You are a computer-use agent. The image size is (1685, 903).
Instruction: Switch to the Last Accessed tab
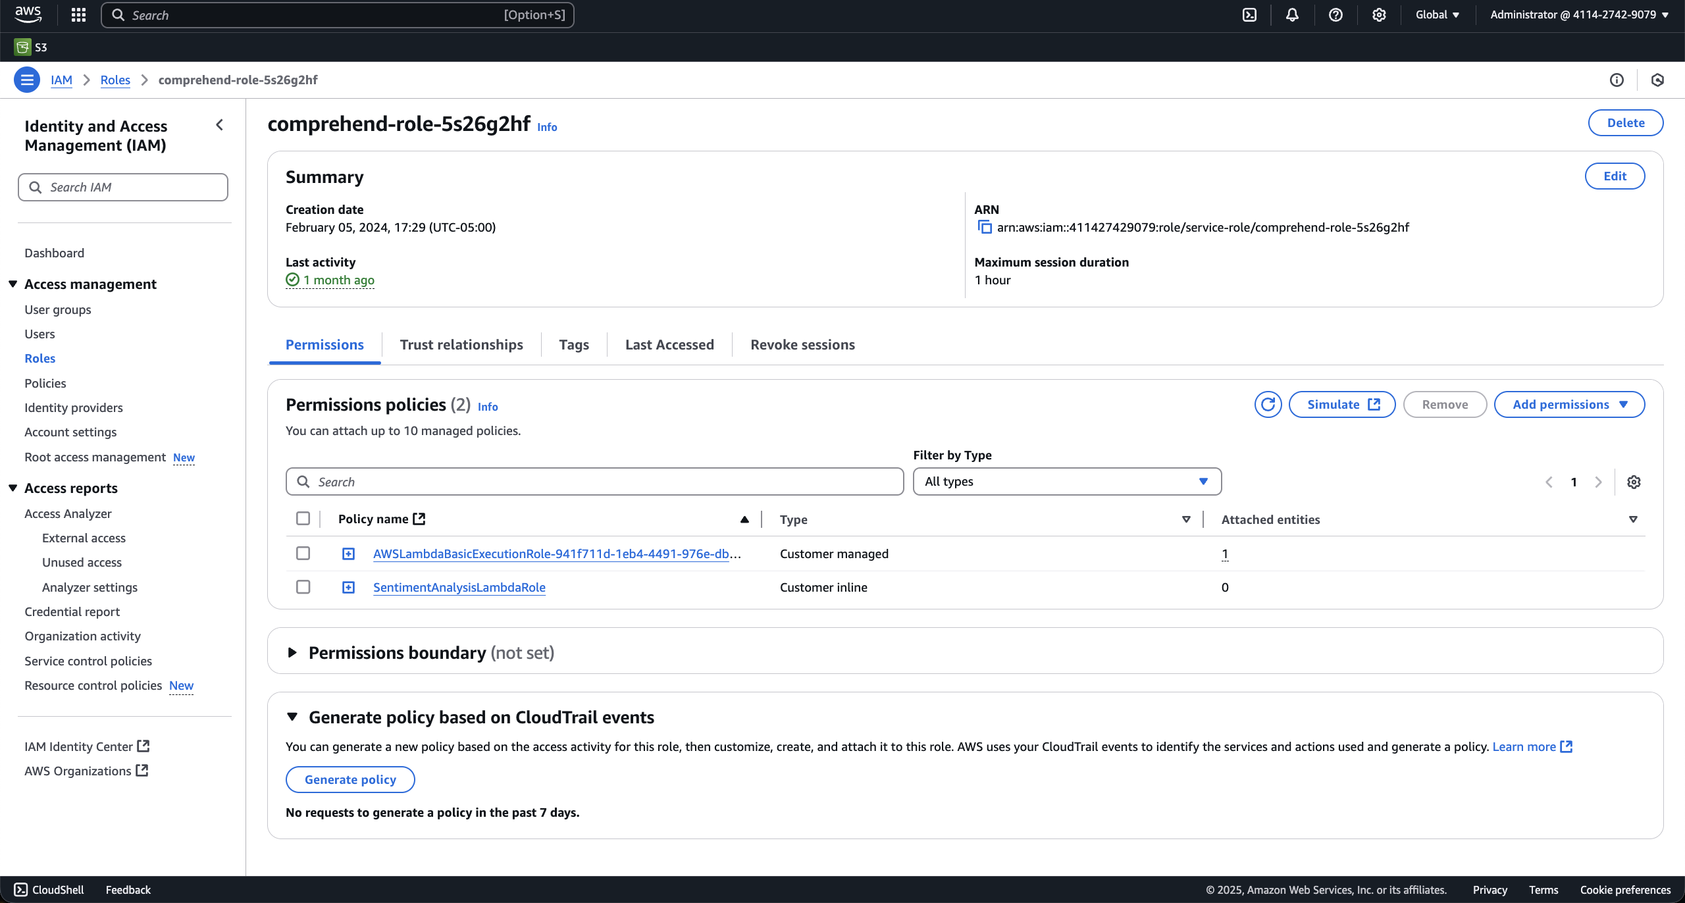point(669,344)
